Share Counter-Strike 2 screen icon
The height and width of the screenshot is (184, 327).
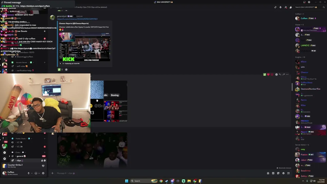pyautogui.click(x=43, y=166)
